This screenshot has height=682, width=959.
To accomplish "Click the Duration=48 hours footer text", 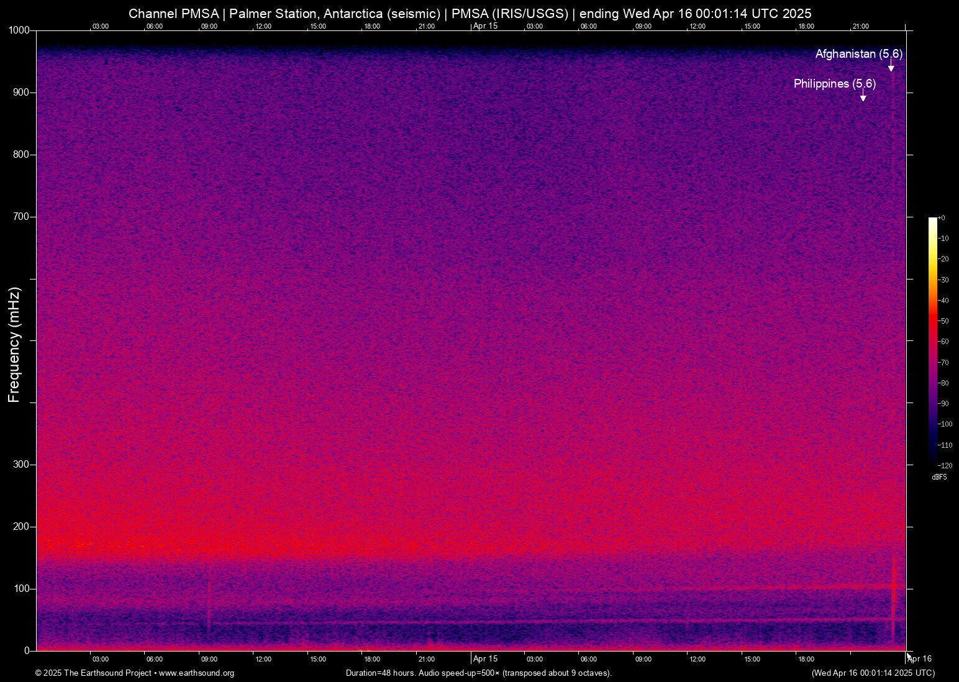I will (478, 673).
